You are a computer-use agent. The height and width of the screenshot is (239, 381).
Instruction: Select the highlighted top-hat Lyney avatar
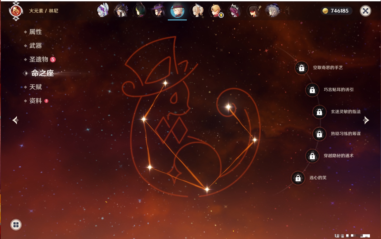point(177,11)
